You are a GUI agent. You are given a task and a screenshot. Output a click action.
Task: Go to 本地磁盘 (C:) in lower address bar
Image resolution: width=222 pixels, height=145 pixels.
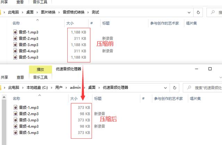[x=37, y=88]
